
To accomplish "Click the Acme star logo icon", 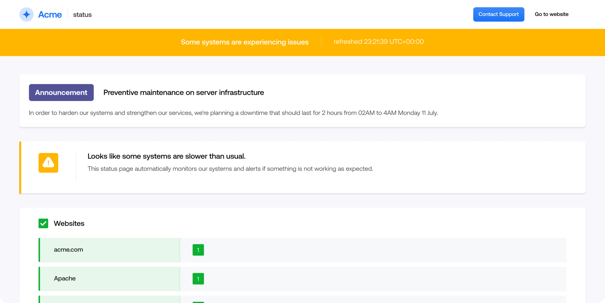I will pyautogui.click(x=27, y=15).
